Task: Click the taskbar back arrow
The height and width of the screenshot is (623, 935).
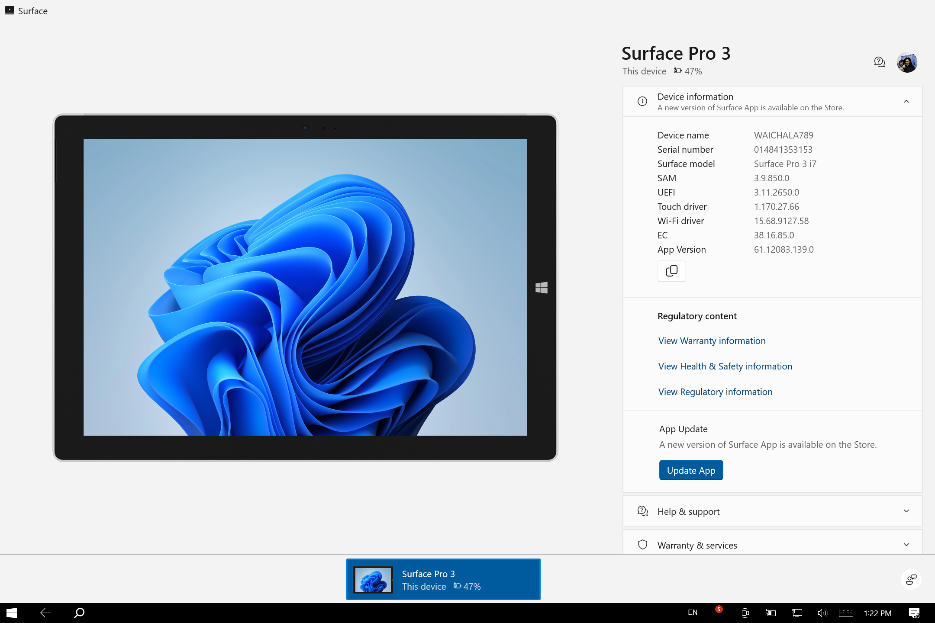Action: tap(45, 613)
